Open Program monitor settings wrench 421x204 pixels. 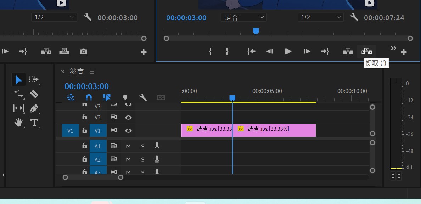(x=354, y=17)
